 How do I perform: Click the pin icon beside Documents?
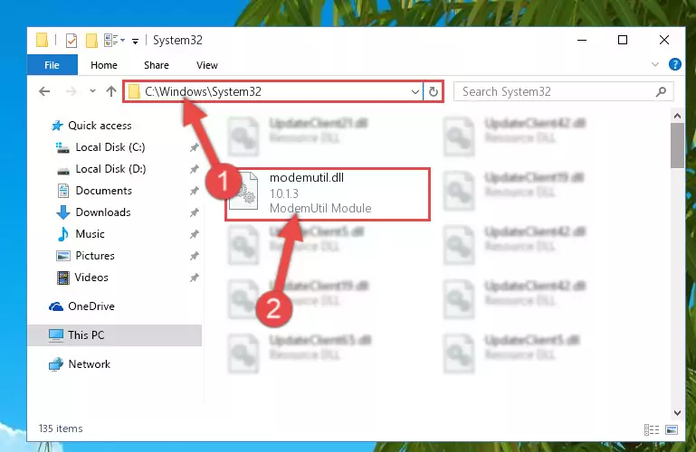194,191
